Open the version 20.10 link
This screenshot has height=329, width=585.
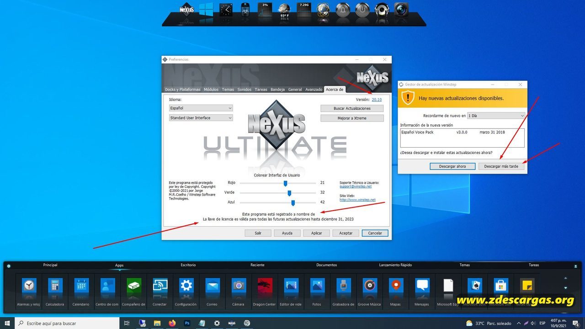(x=377, y=99)
